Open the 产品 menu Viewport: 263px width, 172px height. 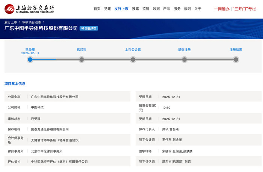coord(166,9)
